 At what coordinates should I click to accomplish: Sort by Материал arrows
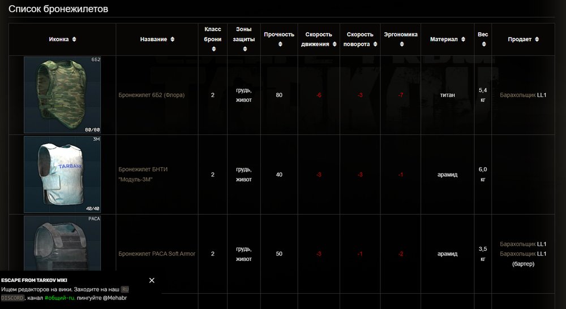[463, 39]
